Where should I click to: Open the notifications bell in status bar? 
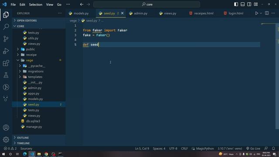click(x=273, y=148)
